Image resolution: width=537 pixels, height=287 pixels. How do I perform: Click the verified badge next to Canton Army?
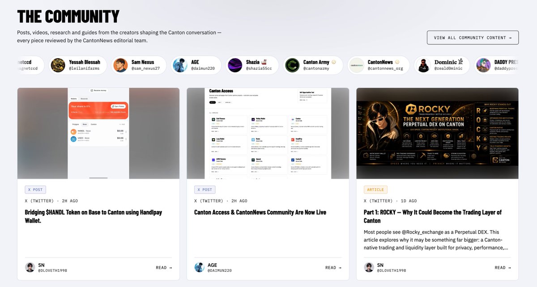tap(333, 62)
